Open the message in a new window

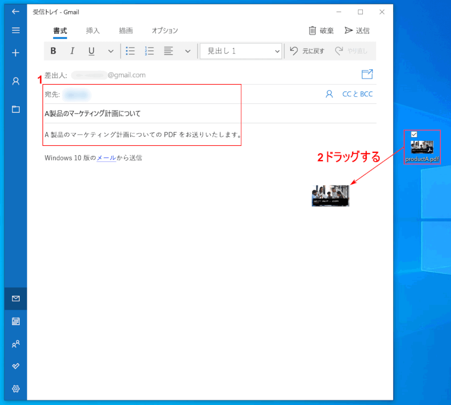(367, 74)
